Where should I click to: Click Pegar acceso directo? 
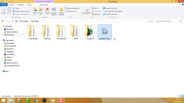pyautogui.click(x=21, y=14)
